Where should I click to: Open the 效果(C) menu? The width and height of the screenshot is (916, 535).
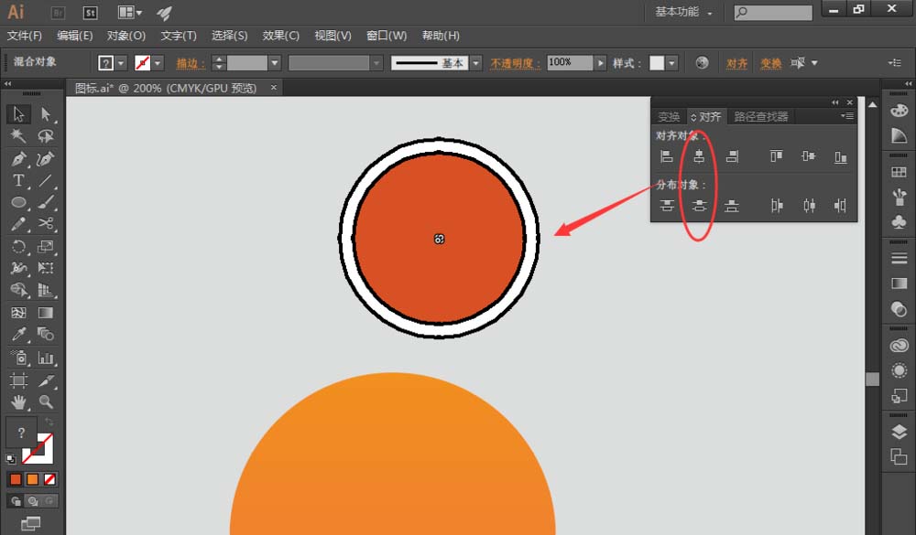[x=281, y=36]
